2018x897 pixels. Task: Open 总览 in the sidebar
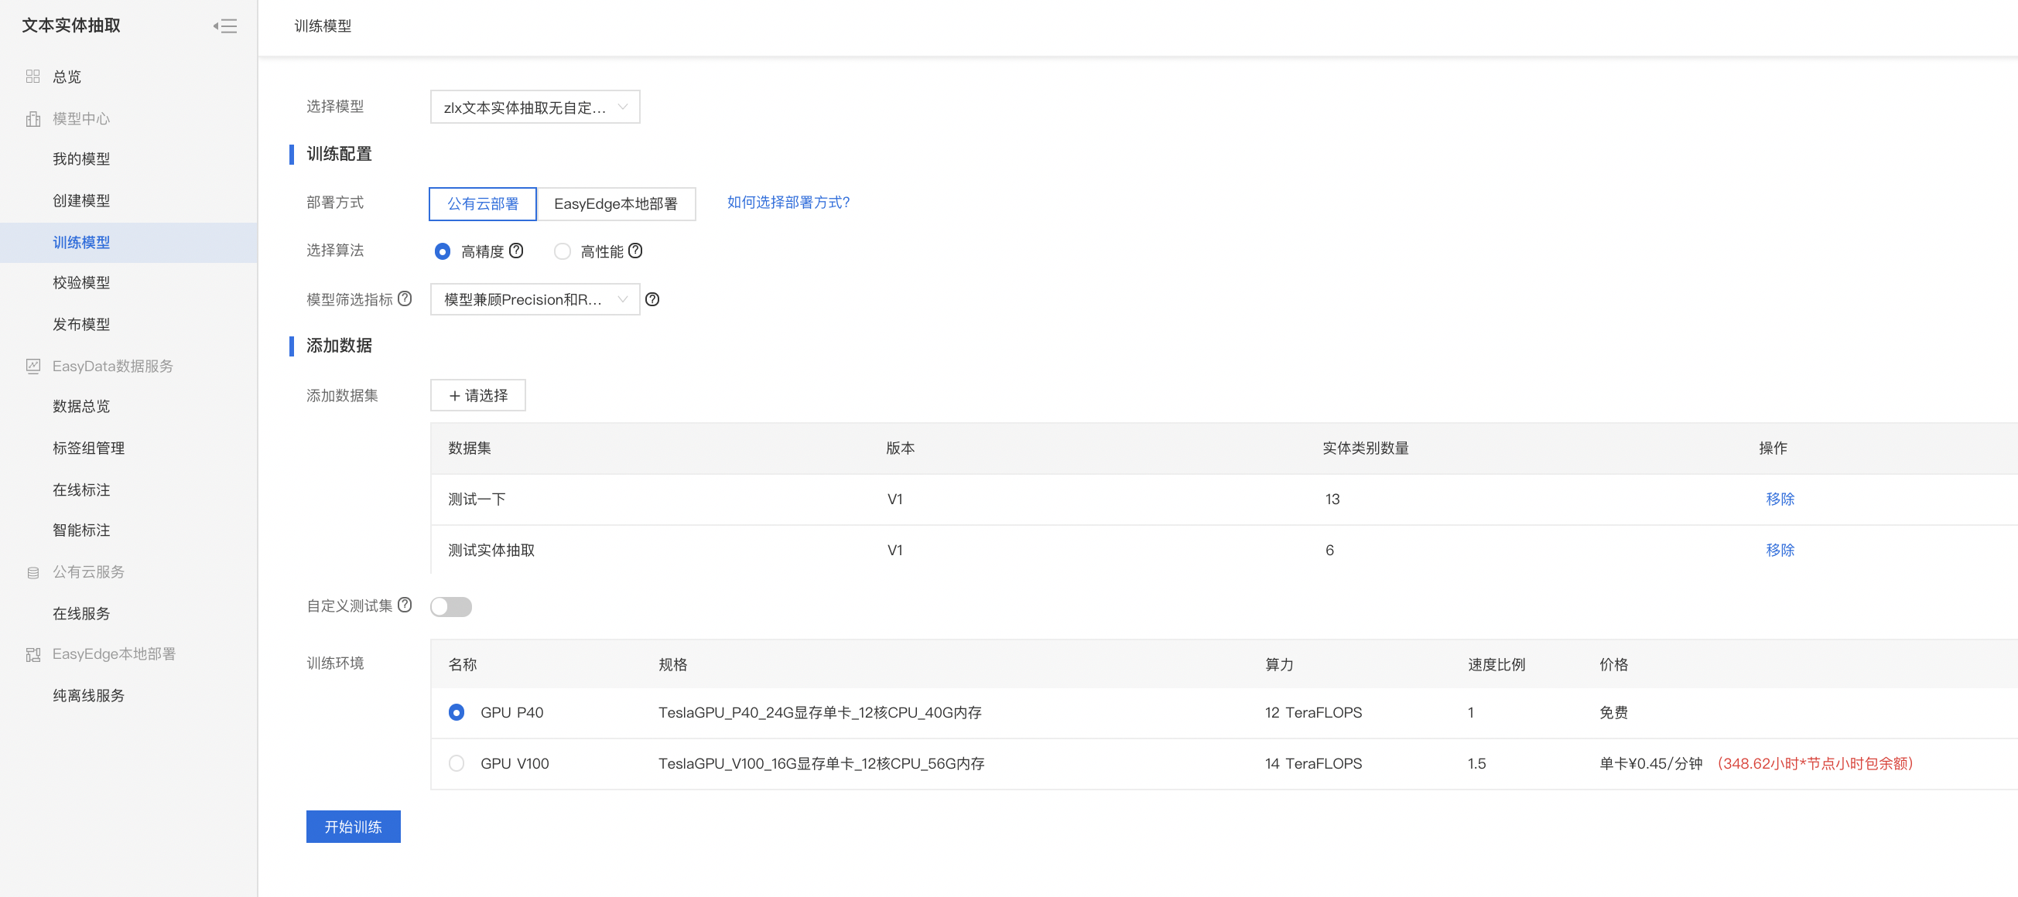(x=67, y=77)
